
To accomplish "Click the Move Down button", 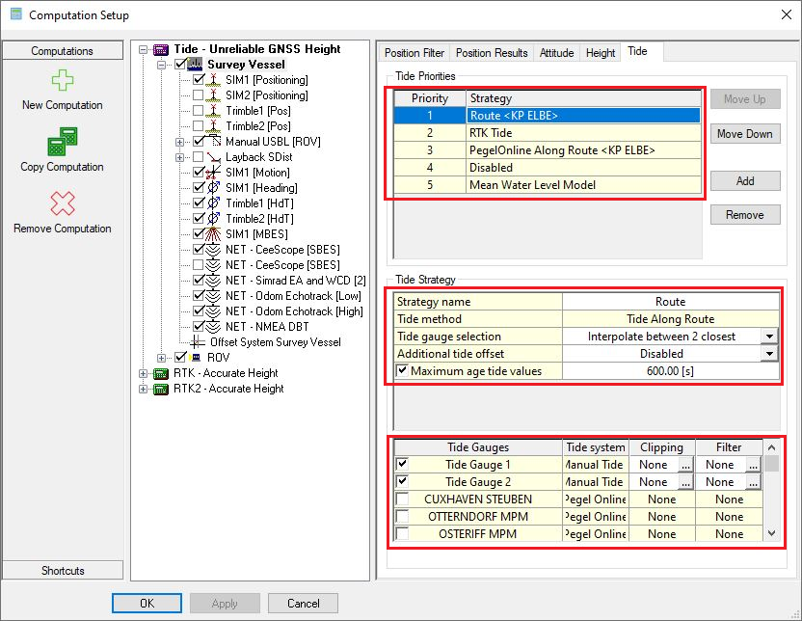I will pos(744,134).
